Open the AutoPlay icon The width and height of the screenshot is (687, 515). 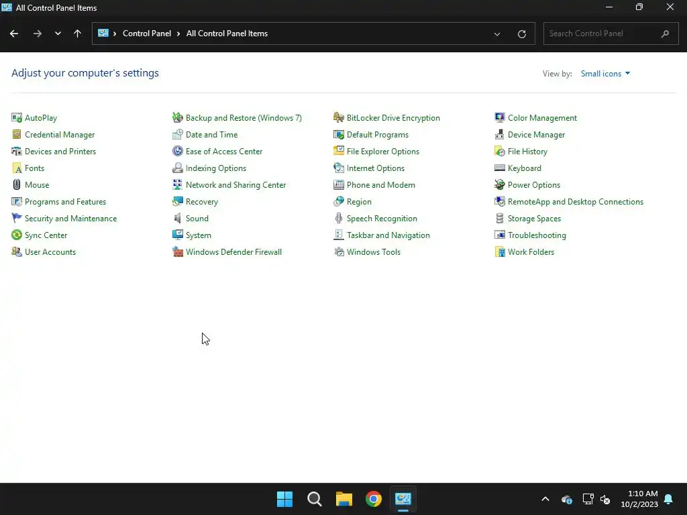pyautogui.click(x=17, y=118)
